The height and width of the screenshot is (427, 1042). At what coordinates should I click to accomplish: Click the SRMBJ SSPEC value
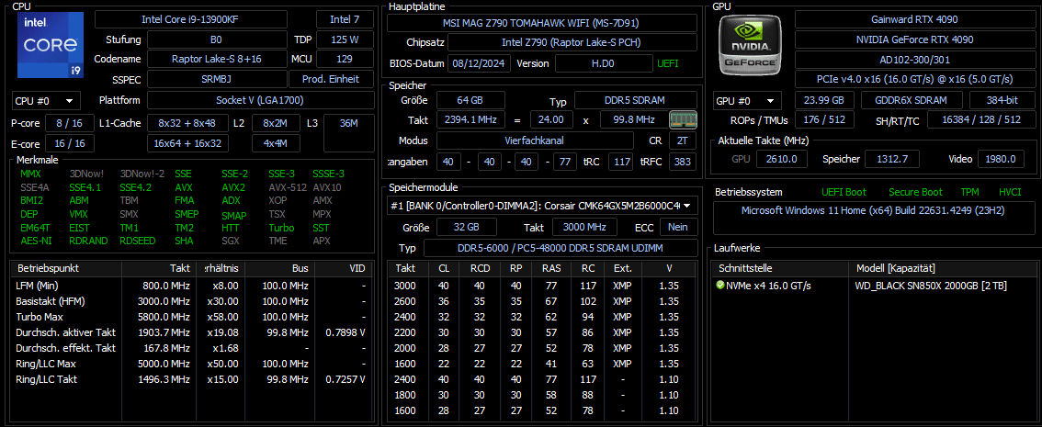217,80
